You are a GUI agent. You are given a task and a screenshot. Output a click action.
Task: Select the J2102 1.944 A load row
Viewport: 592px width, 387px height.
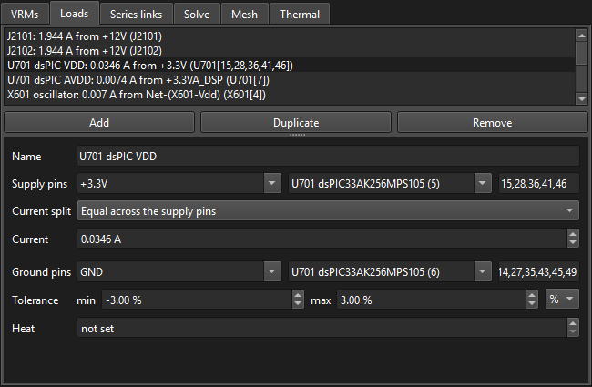click(290, 51)
